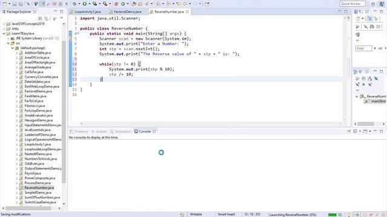
Task: Select FactorialDemo.java in Package Explorer
Action: (x=38, y=91)
